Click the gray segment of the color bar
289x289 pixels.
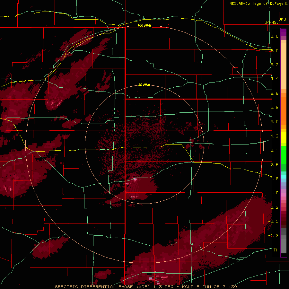tap(284, 241)
